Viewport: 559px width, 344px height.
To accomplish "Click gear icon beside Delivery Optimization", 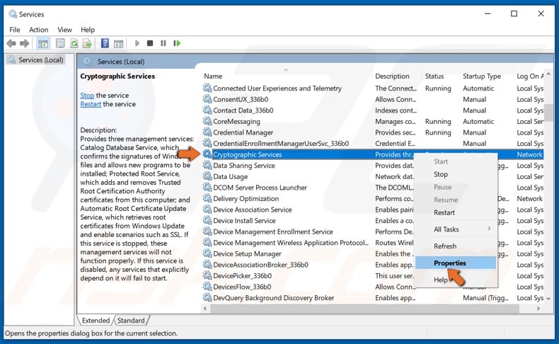I will tap(207, 199).
